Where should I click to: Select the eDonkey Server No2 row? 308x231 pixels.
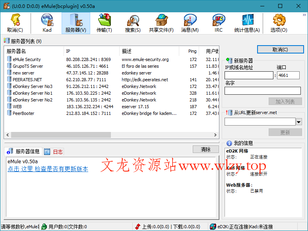pyautogui.click(x=112, y=100)
